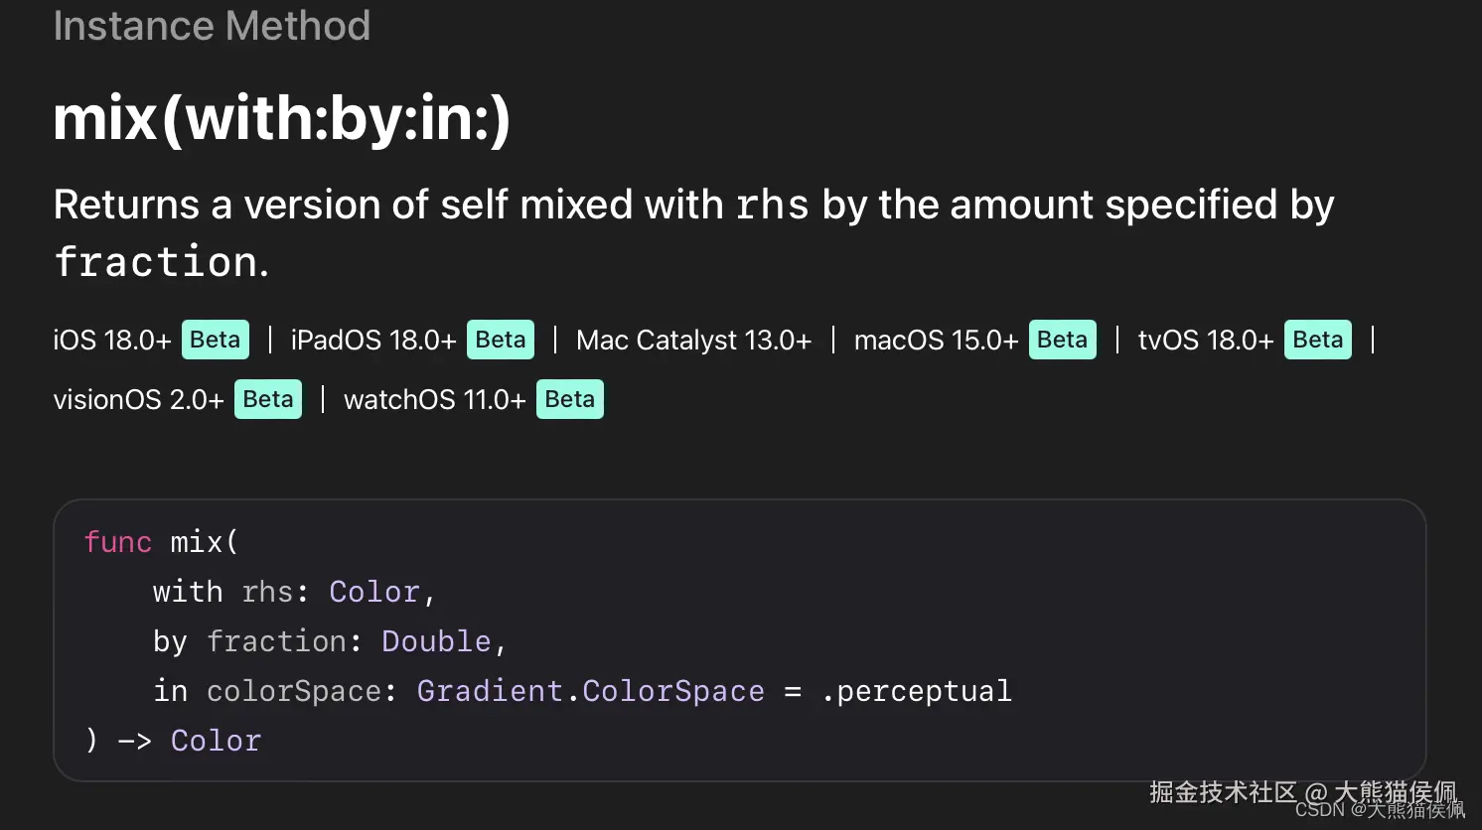This screenshot has width=1482, height=830.
Task: Click the func keyword in the declaration
Action: [117, 542]
